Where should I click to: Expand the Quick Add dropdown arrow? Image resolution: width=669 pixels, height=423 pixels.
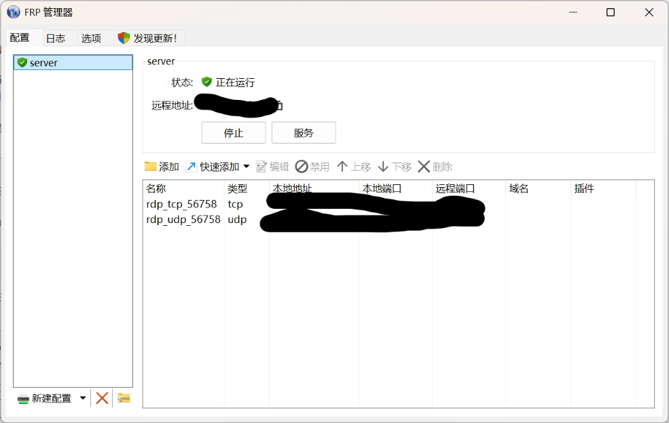pyautogui.click(x=247, y=167)
